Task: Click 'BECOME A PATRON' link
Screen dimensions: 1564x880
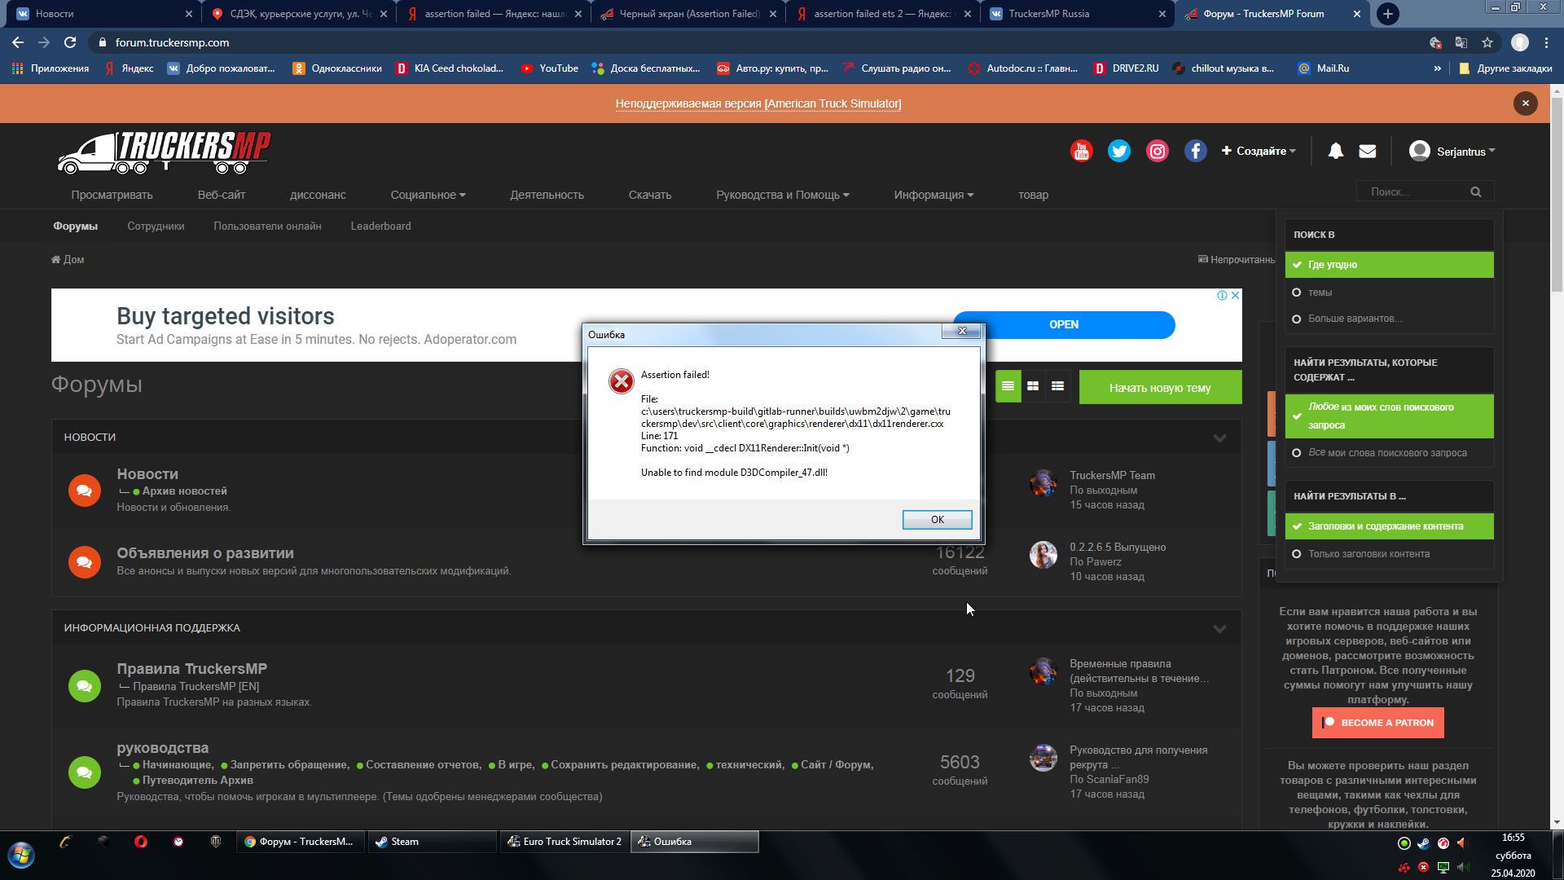Action: (1378, 722)
